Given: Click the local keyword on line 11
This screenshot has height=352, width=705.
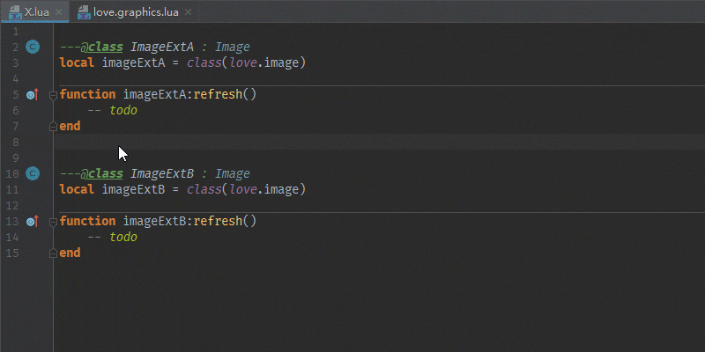Looking at the screenshot, I should [x=77, y=189].
